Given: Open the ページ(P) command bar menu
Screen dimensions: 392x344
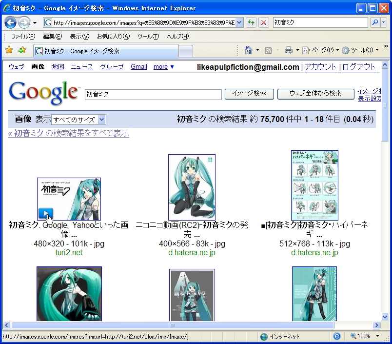Looking at the screenshot, I should point(320,50).
